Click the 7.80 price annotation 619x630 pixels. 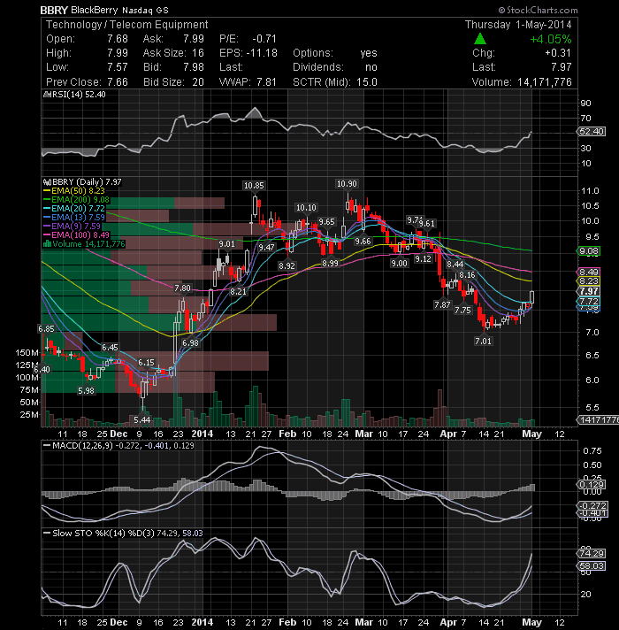click(x=183, y=288)
